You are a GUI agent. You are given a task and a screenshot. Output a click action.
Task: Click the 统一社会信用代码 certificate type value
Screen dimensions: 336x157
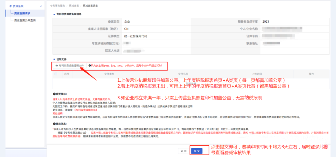[x=135, y=36]
